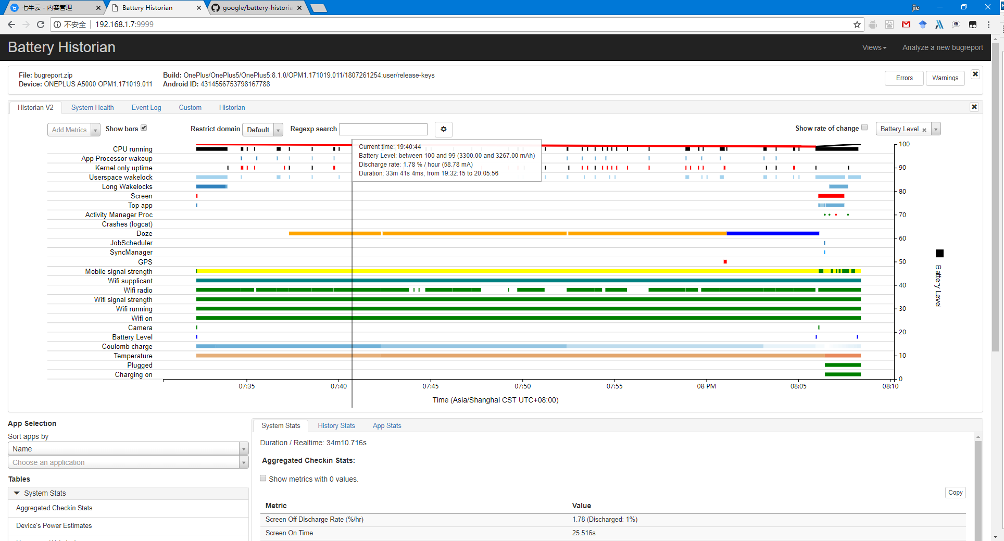The height and width of the screenshot is (541, 1004).
Task: Click the Screen On Time metric row
Action: click(612, 533)
